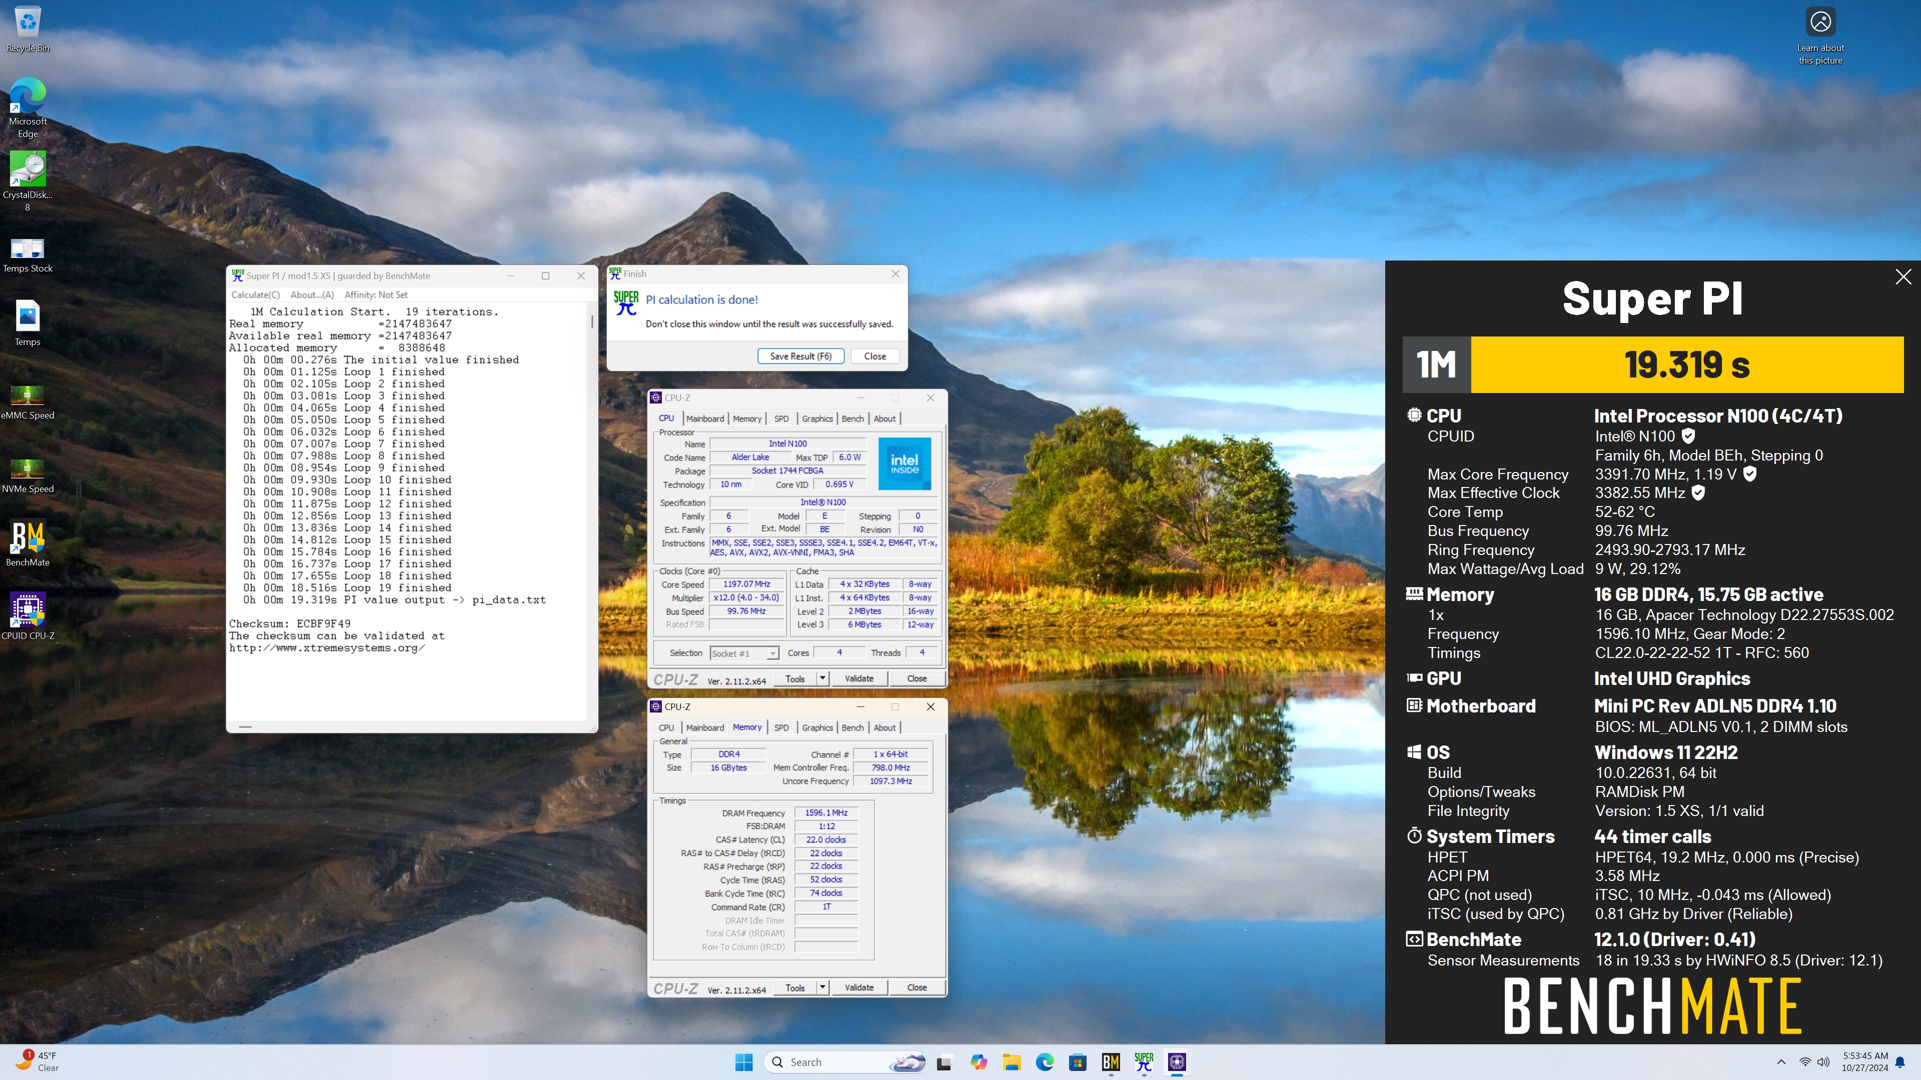Open the Socket #1 selection dropdown in CPU-Z
The image size is (1921, 1080).
click(x=744, y=653)
